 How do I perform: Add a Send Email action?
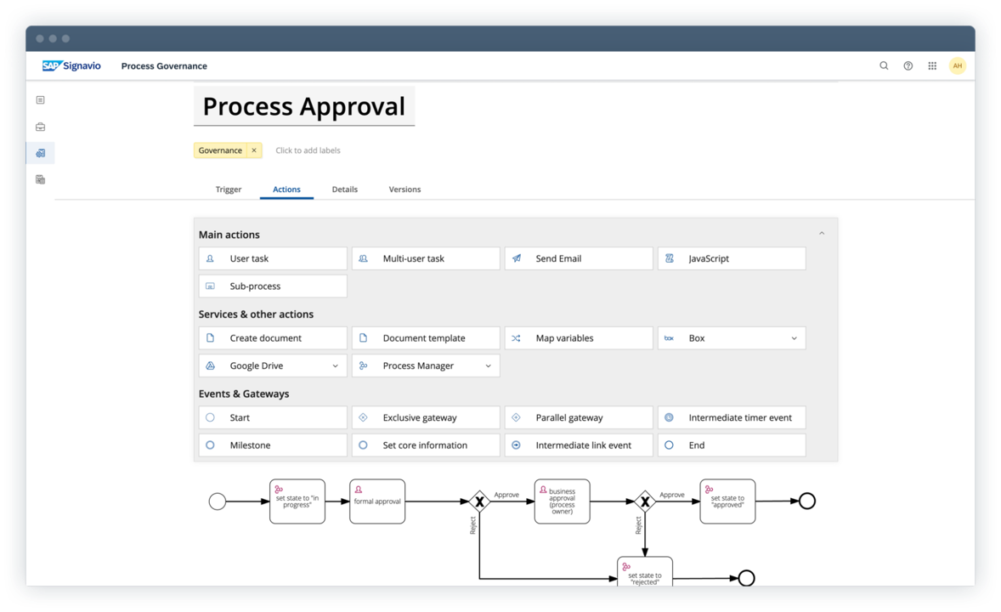579,258
